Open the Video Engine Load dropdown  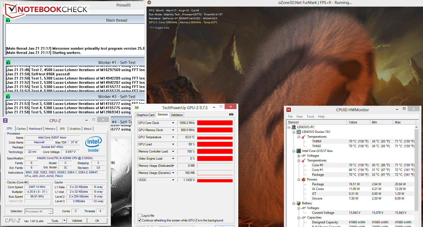coord(173,158)
